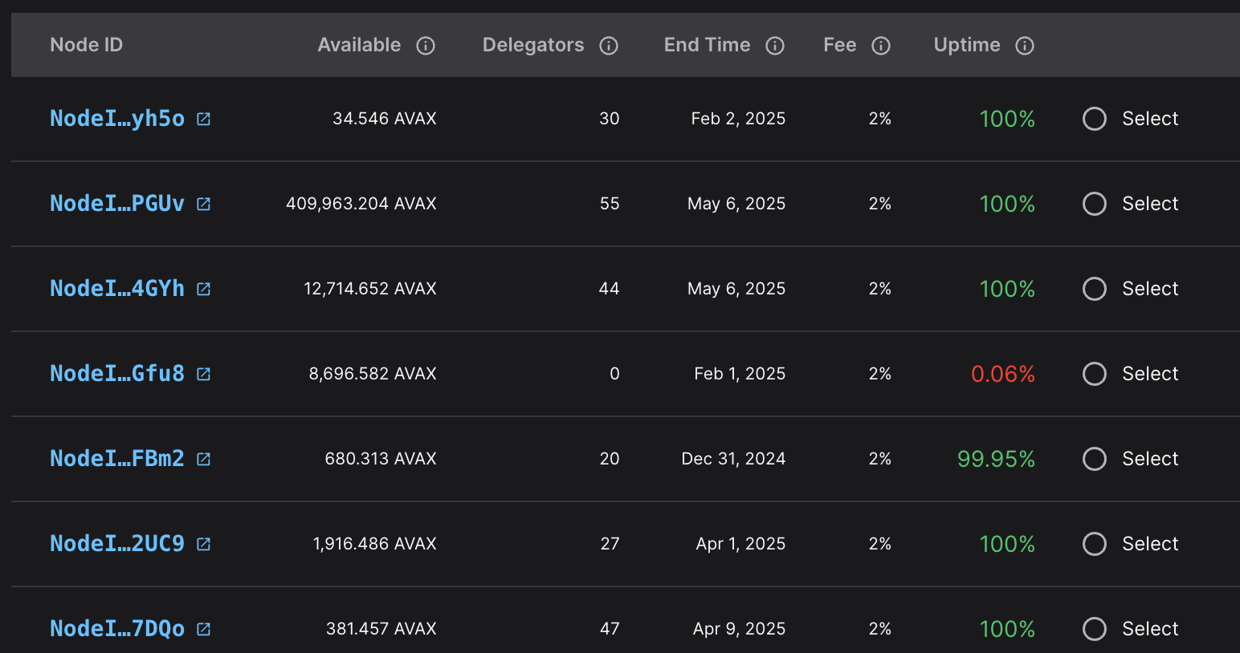Click the Node ID column header

coord(87,45)
